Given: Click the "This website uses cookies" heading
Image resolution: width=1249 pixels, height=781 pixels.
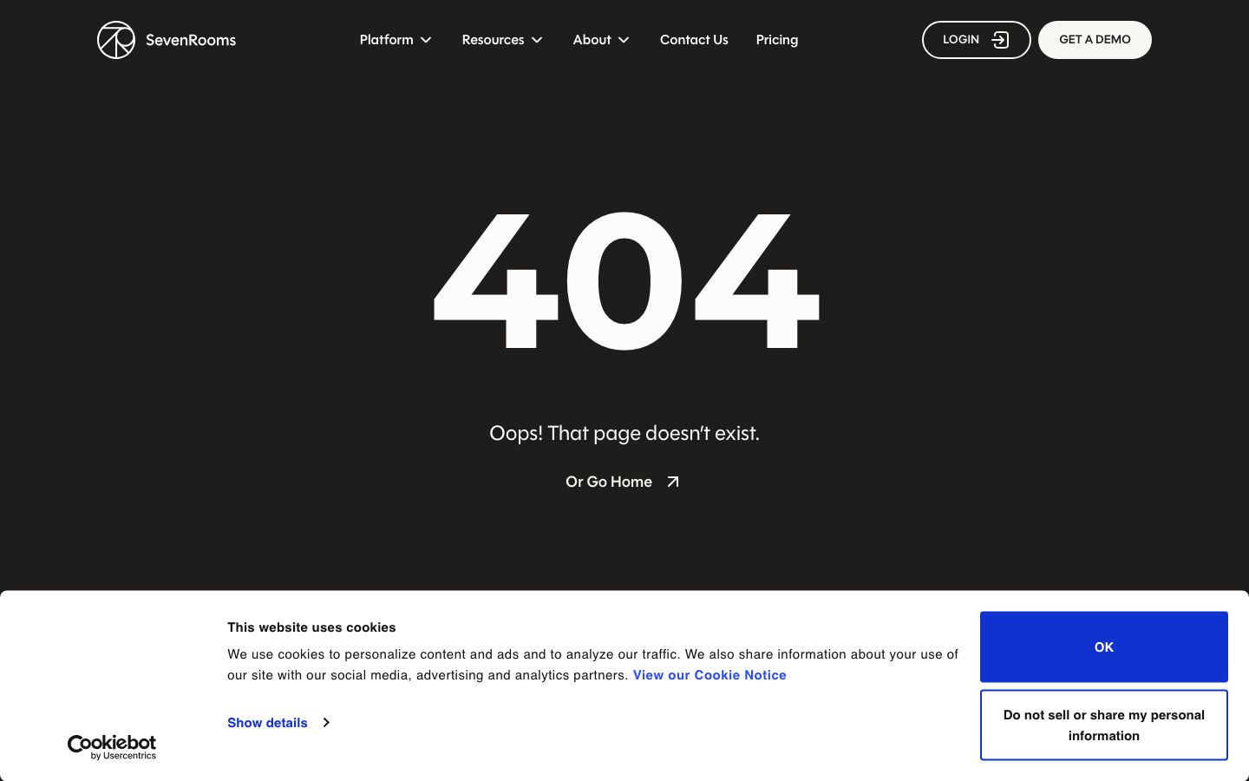Looking at the screenshot, I should pos(311,627).
